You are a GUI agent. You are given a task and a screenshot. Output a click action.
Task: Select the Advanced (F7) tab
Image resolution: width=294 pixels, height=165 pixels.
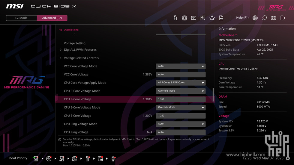click(x=52, y=18)
